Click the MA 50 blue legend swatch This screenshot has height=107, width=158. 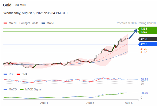tap(43, 23)
